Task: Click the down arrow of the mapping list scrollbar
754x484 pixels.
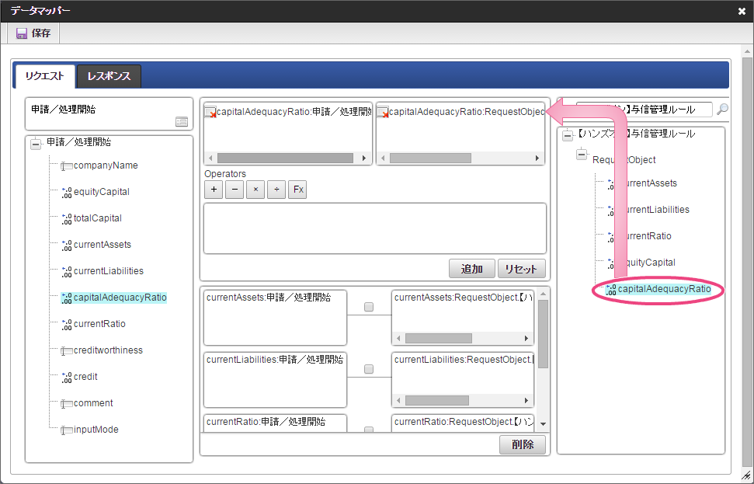Action: click(x=543, y=424)
